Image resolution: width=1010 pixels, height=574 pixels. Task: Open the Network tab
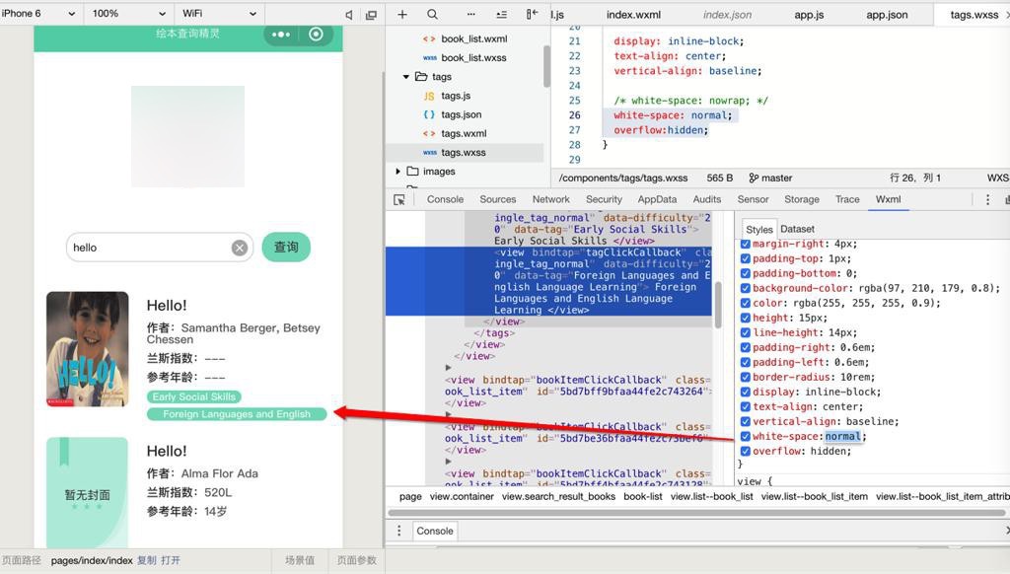click(x=550, y=199)
